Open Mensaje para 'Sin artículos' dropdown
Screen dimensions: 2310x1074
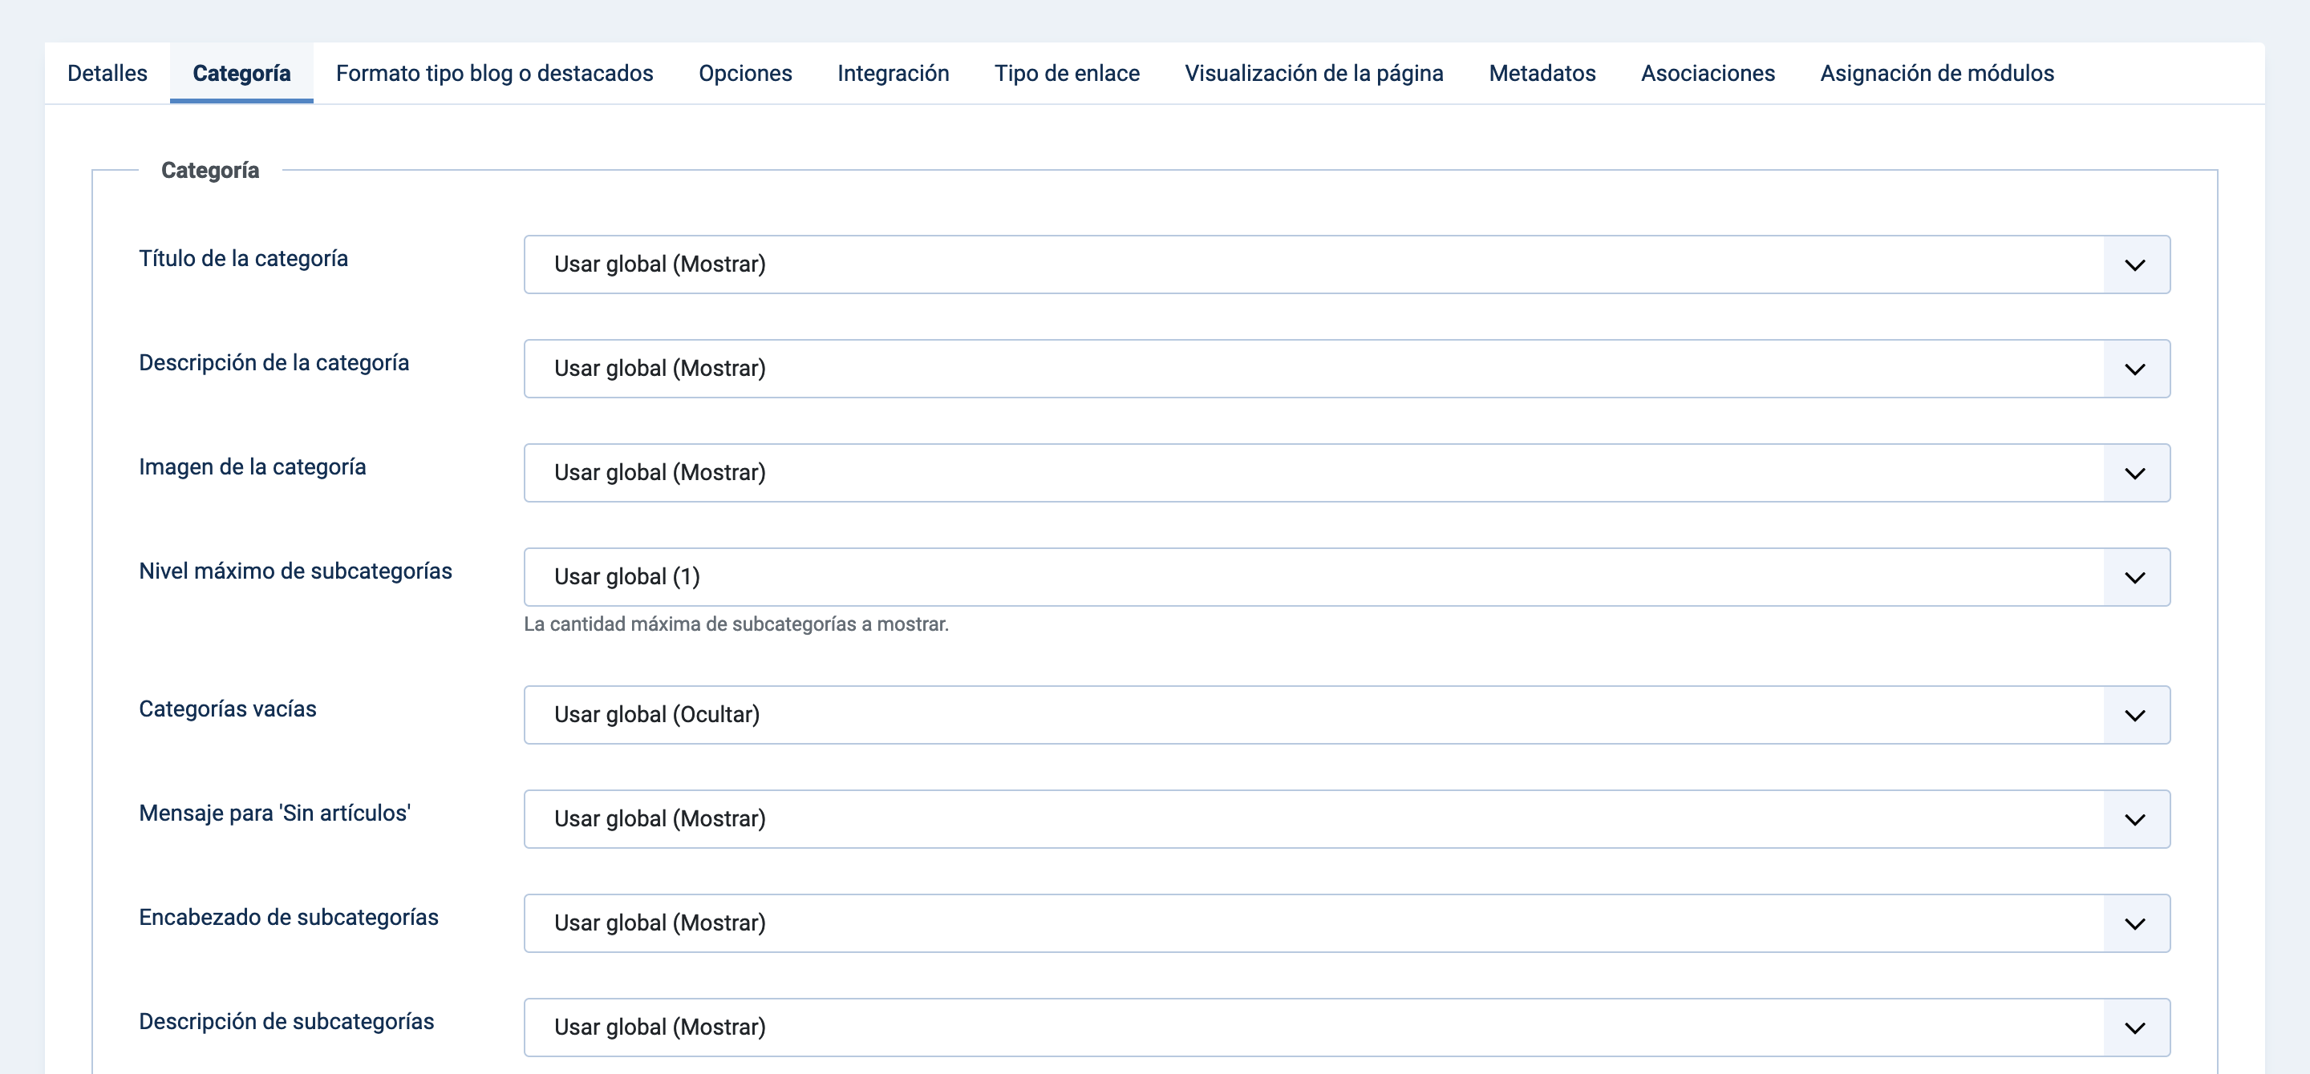1347,818
